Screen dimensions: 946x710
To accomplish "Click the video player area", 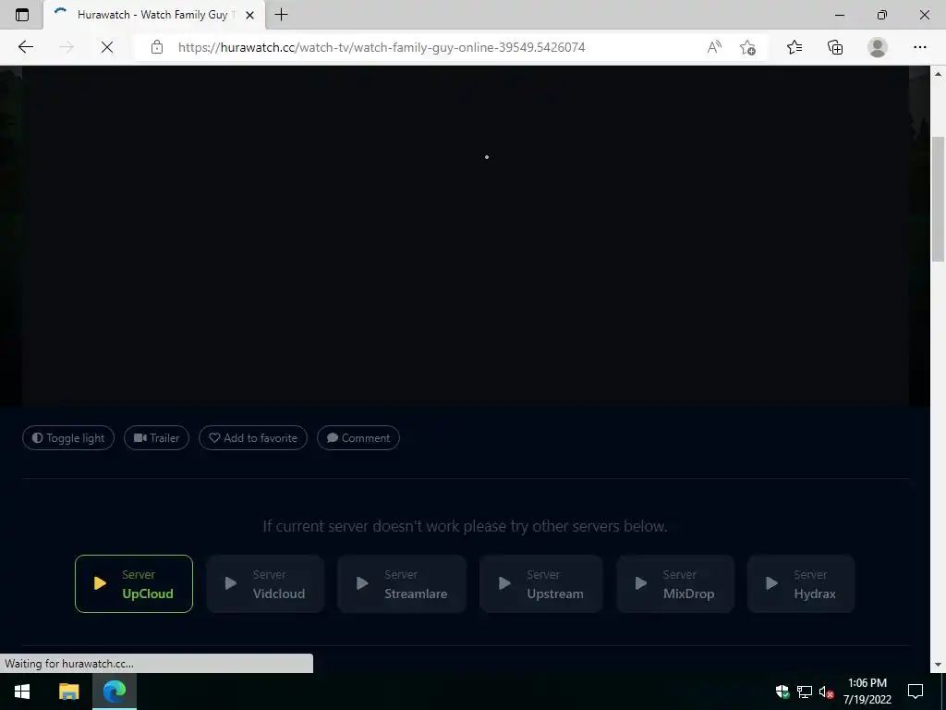I will (466, 236).
